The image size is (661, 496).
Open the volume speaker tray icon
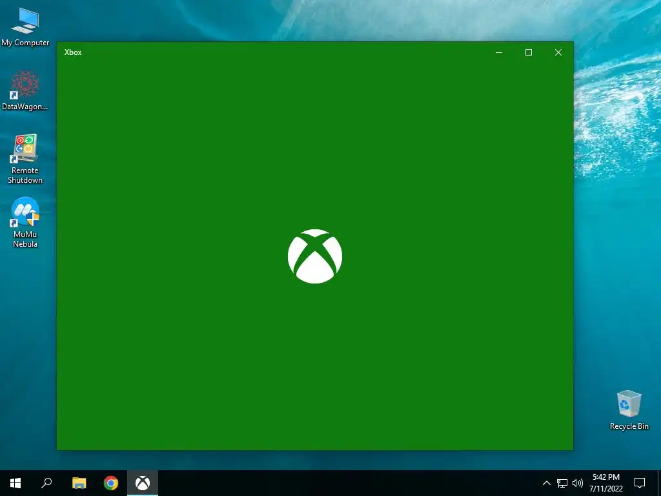click(578, 483)
